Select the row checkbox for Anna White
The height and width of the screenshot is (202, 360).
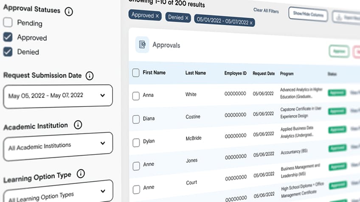pyautogui.click(x=136, y=96)
